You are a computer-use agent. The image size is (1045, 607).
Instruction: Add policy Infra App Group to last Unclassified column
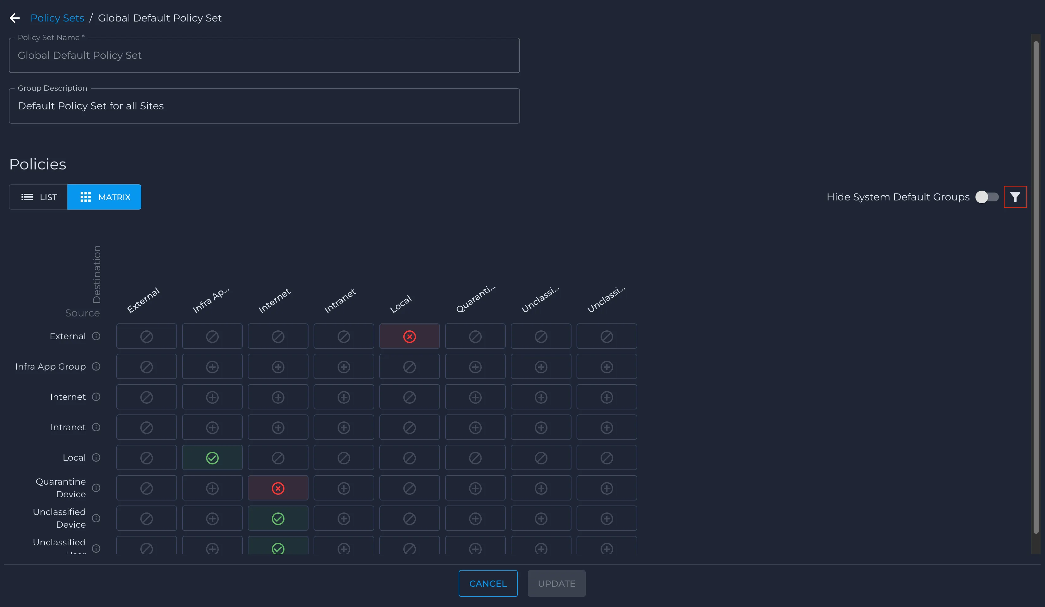pyautogui.click(x=607, y=366)
